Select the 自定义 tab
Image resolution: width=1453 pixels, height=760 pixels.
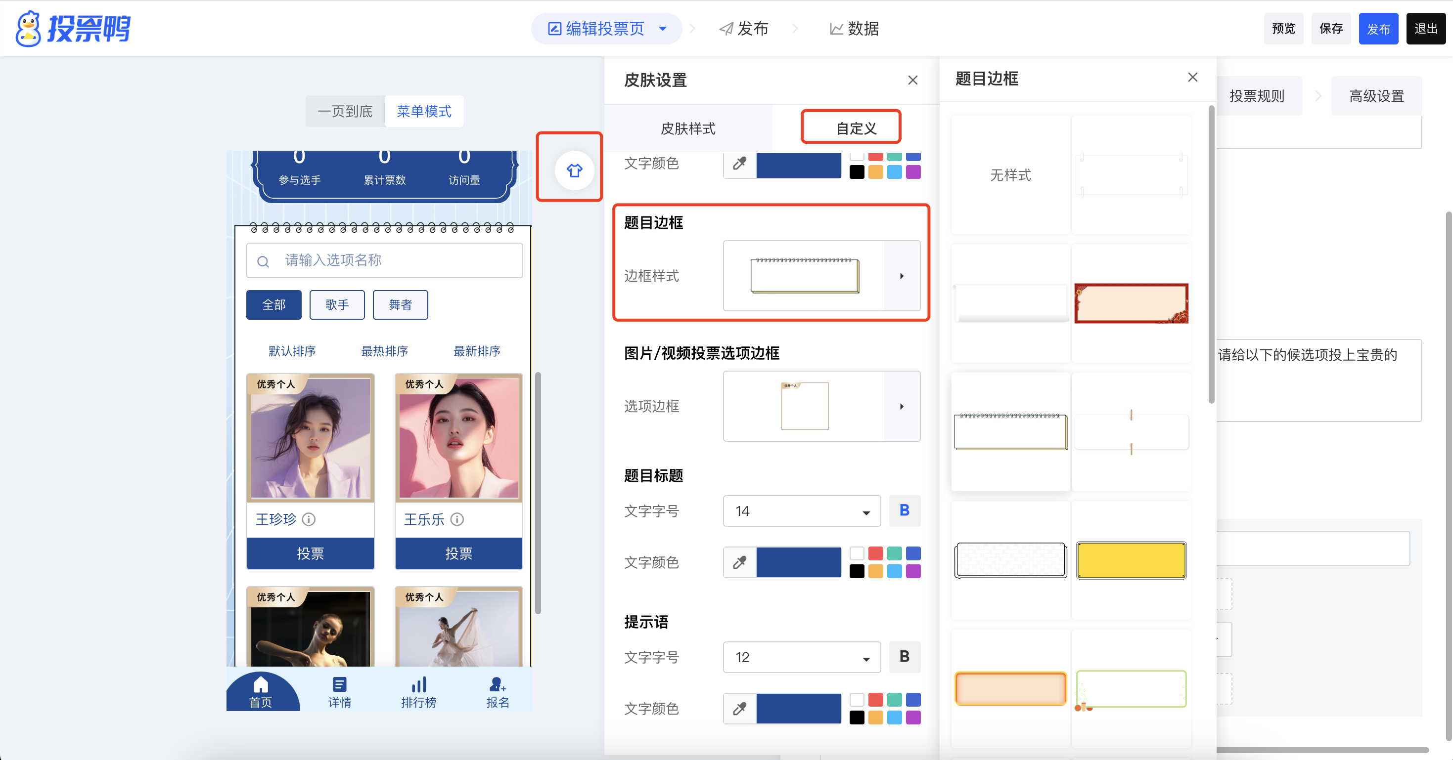point(856,128)
